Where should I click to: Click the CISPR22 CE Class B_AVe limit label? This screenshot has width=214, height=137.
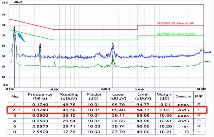[x=176, y=34]
